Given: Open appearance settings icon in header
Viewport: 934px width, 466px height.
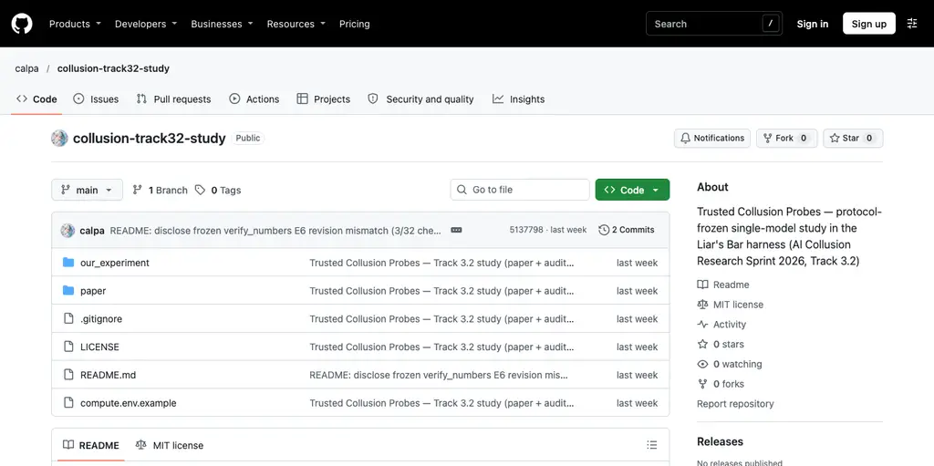Looking at the screenshot, I should [x=912, y=24].
